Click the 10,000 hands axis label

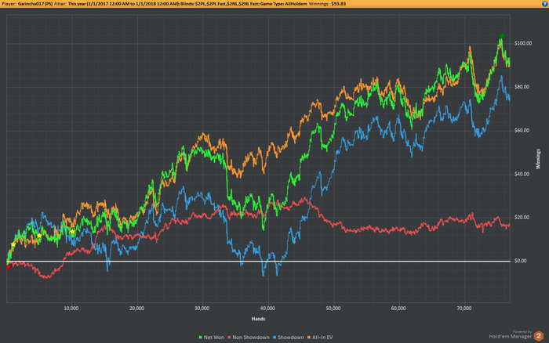point(71,309)
